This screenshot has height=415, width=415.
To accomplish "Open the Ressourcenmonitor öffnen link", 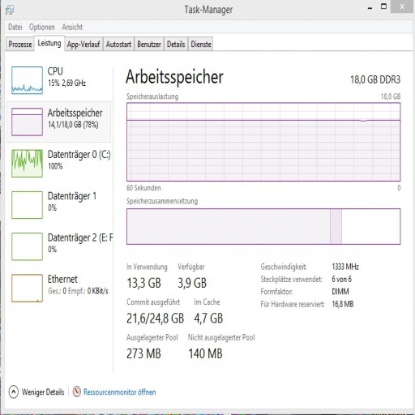I will (119, 392).
